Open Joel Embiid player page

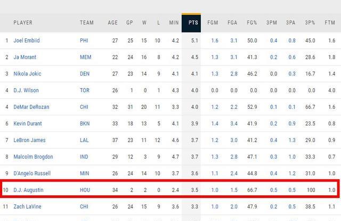tap(27, 41)
